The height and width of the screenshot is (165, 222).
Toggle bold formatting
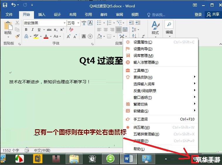click(26, 30)
